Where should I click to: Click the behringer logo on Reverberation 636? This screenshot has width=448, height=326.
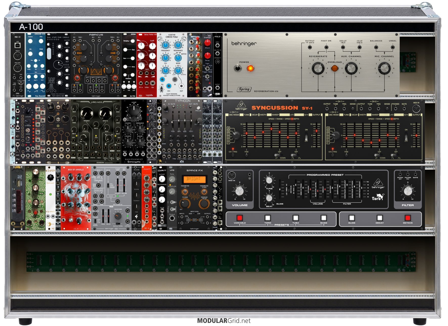pos(244,44)
